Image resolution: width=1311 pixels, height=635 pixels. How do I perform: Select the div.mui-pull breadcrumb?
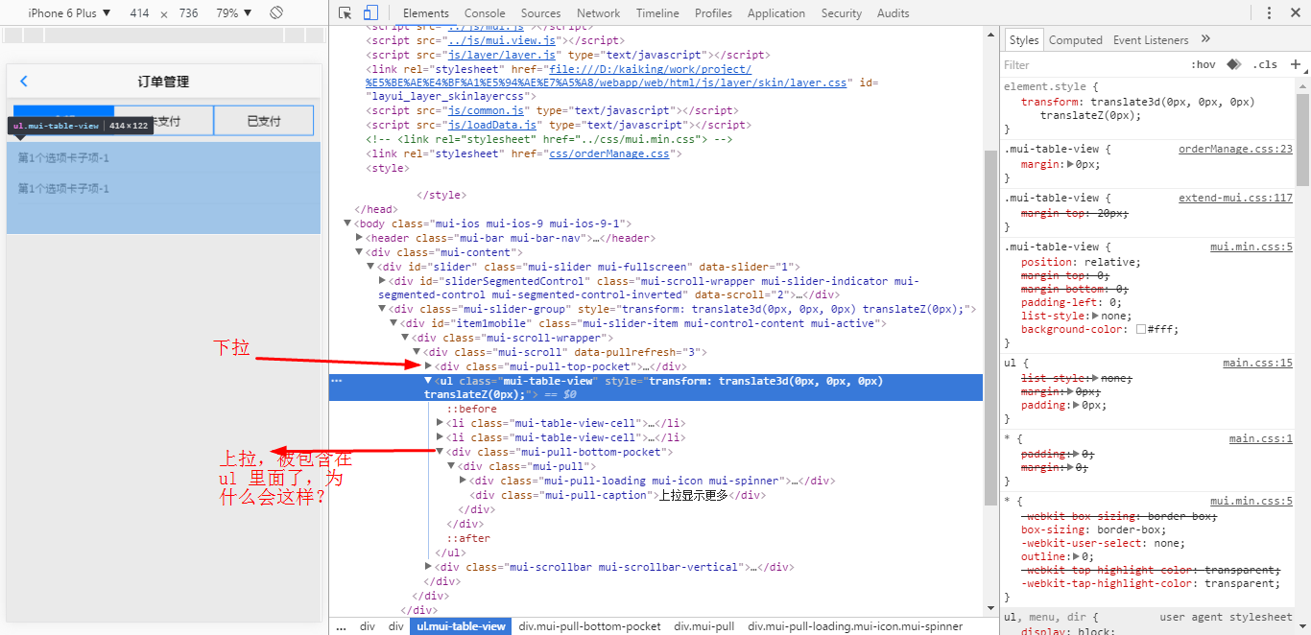point(704,626)
